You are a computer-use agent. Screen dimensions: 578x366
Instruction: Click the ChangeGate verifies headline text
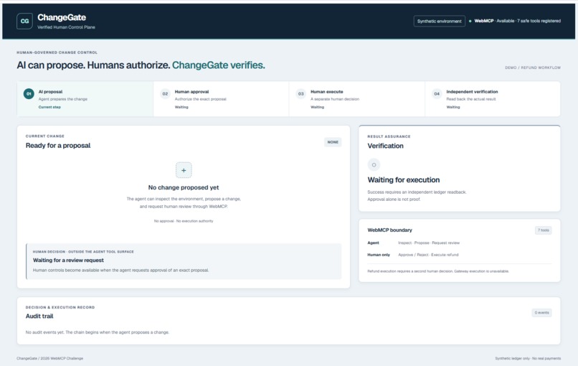point(219,65)
